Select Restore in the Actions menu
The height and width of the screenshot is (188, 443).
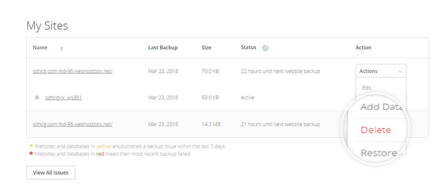pyautogui.click(x=379, y=153)
